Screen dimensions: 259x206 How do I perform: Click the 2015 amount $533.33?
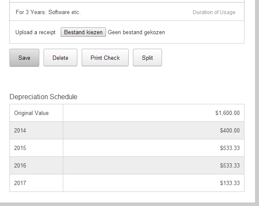tap(230, 148)
